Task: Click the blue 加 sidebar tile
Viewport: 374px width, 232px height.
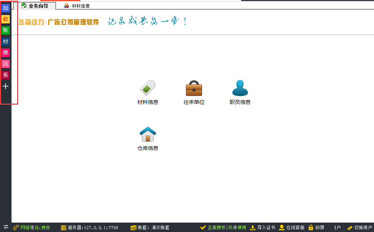Action: [x=6, y=8]
